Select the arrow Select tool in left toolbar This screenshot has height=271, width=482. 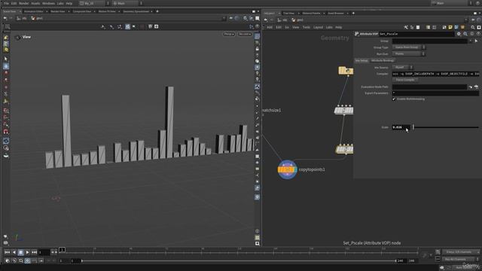pyautogui.click(x=6, y=59)
